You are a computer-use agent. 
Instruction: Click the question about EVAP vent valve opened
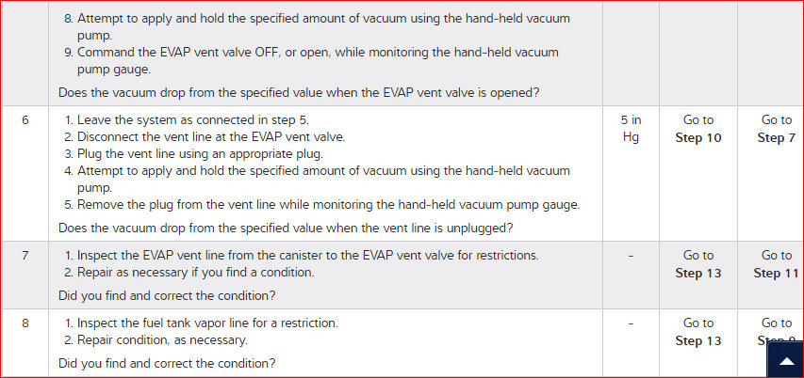click(299, 93)
